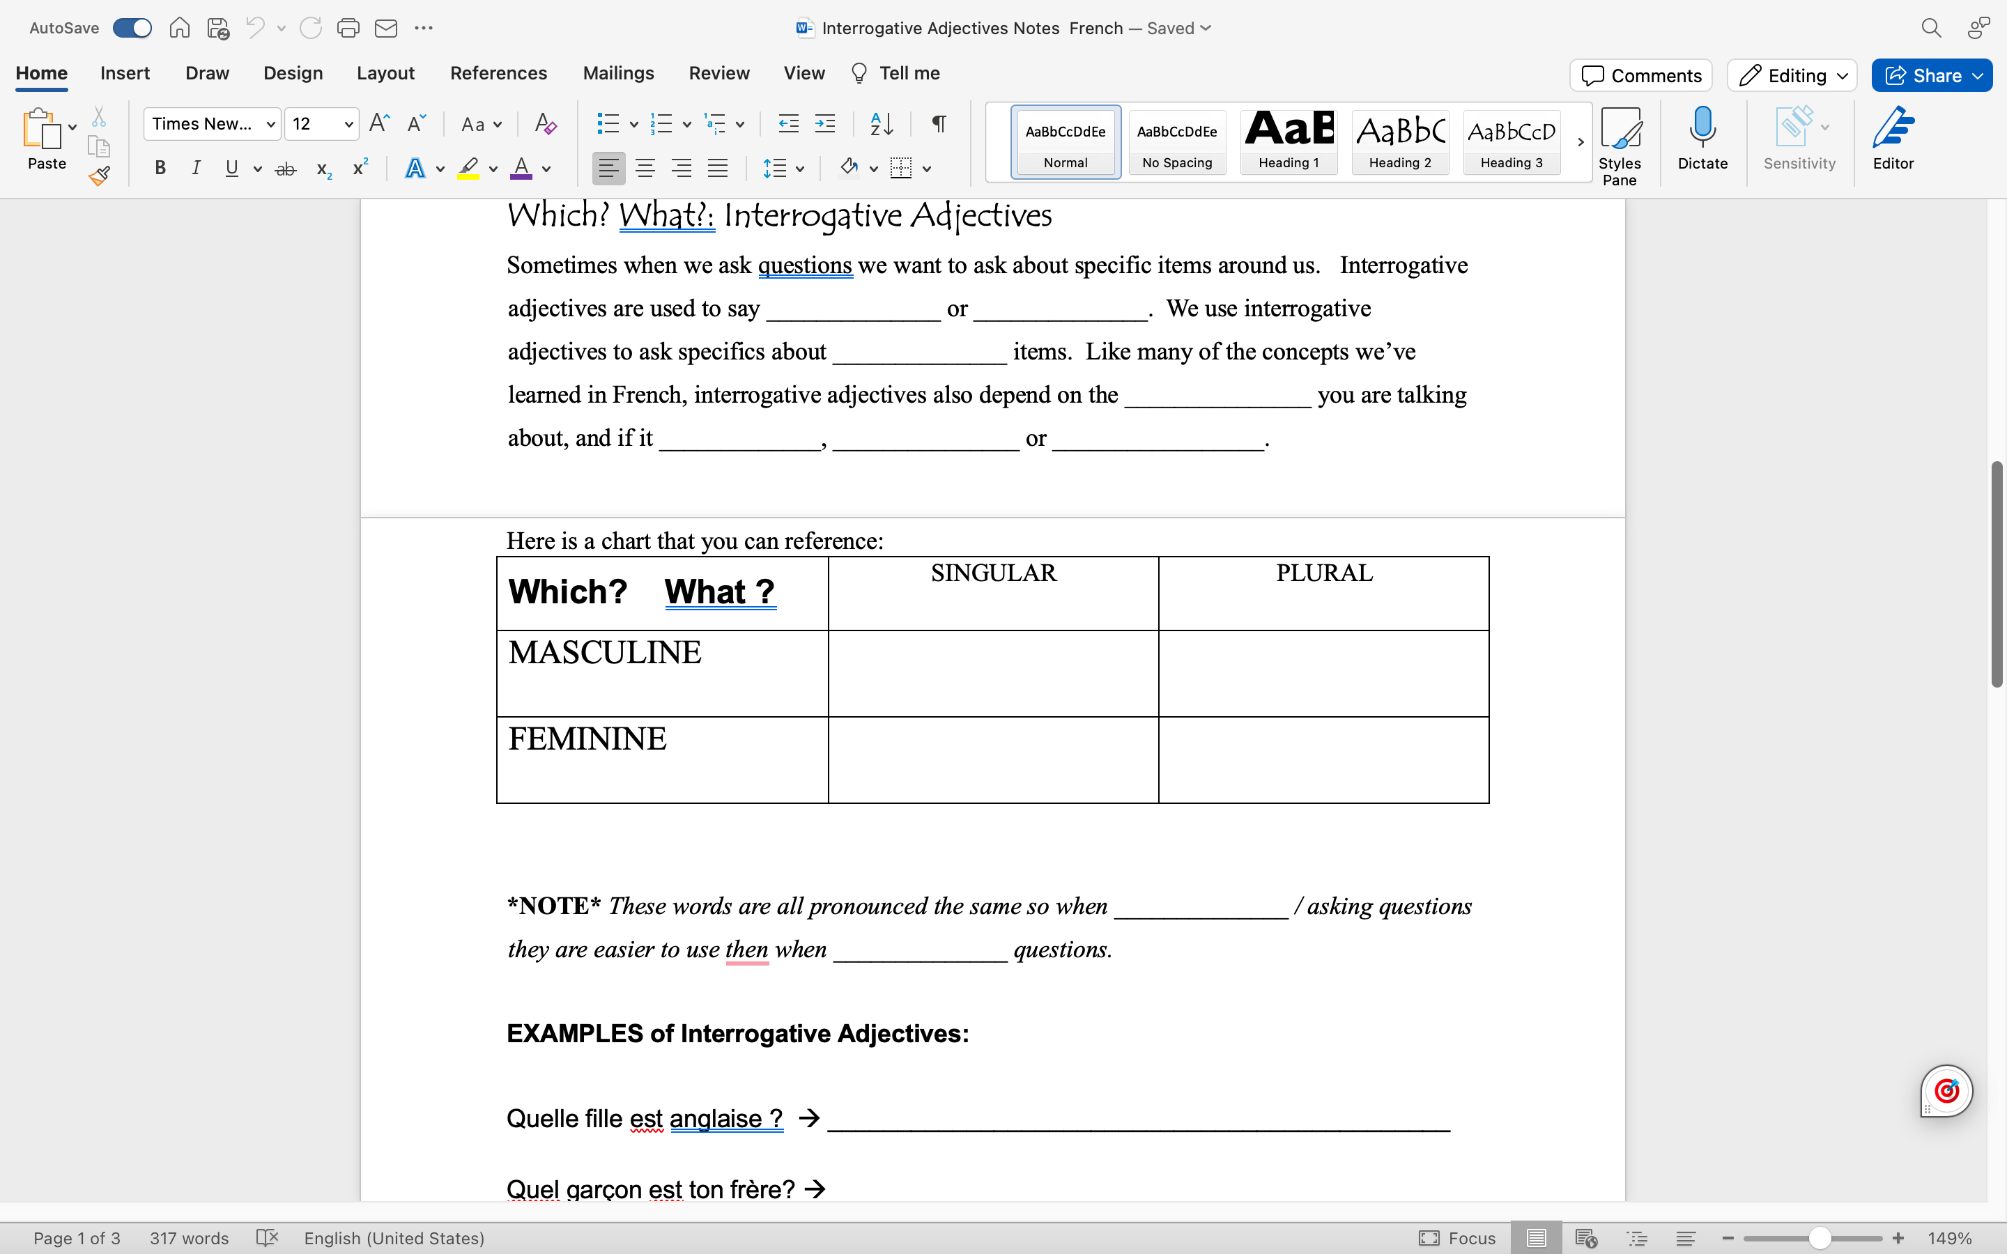Click the Format Painter brush icon
This screenshot has height=1254, width=2007.
[x=100, y=176]
